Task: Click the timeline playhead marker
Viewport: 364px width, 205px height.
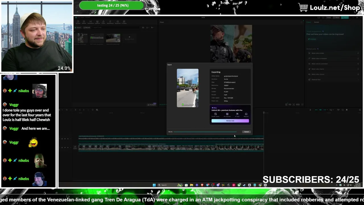Action: tap(264, 113)
